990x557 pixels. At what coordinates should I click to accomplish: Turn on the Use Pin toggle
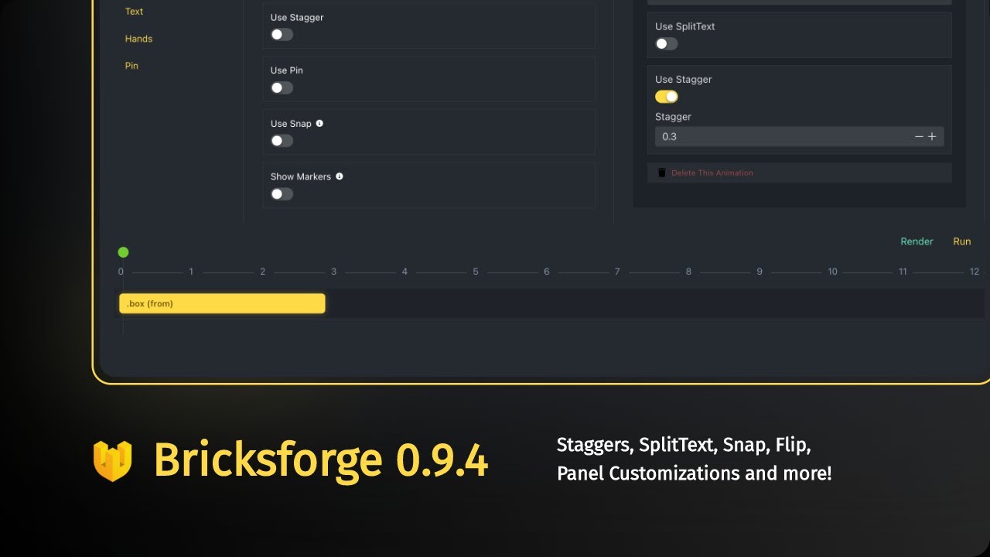pos(282,87)
